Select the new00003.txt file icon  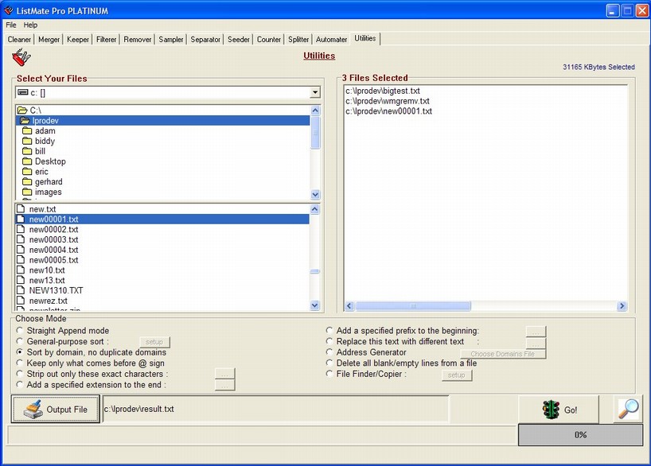pyautogui.click(x=21, y=239)
